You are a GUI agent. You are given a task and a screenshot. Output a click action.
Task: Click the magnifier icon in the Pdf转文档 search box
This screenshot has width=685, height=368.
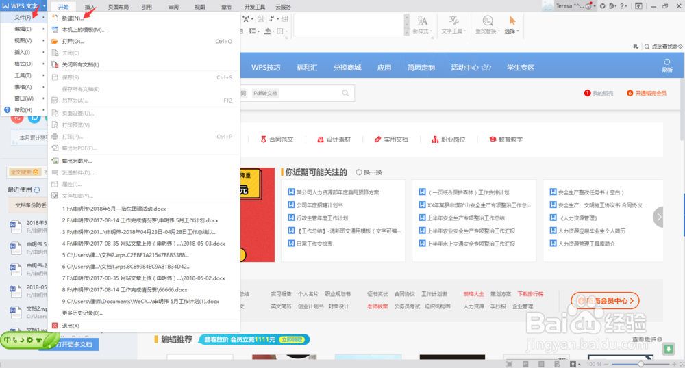[345, 93]
